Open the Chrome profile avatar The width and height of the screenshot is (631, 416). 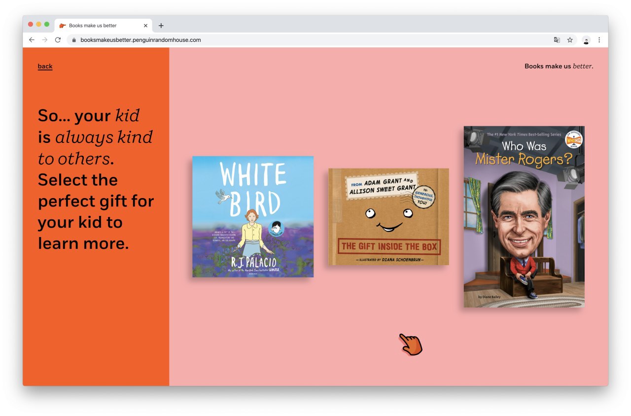(x=586, y=40)
